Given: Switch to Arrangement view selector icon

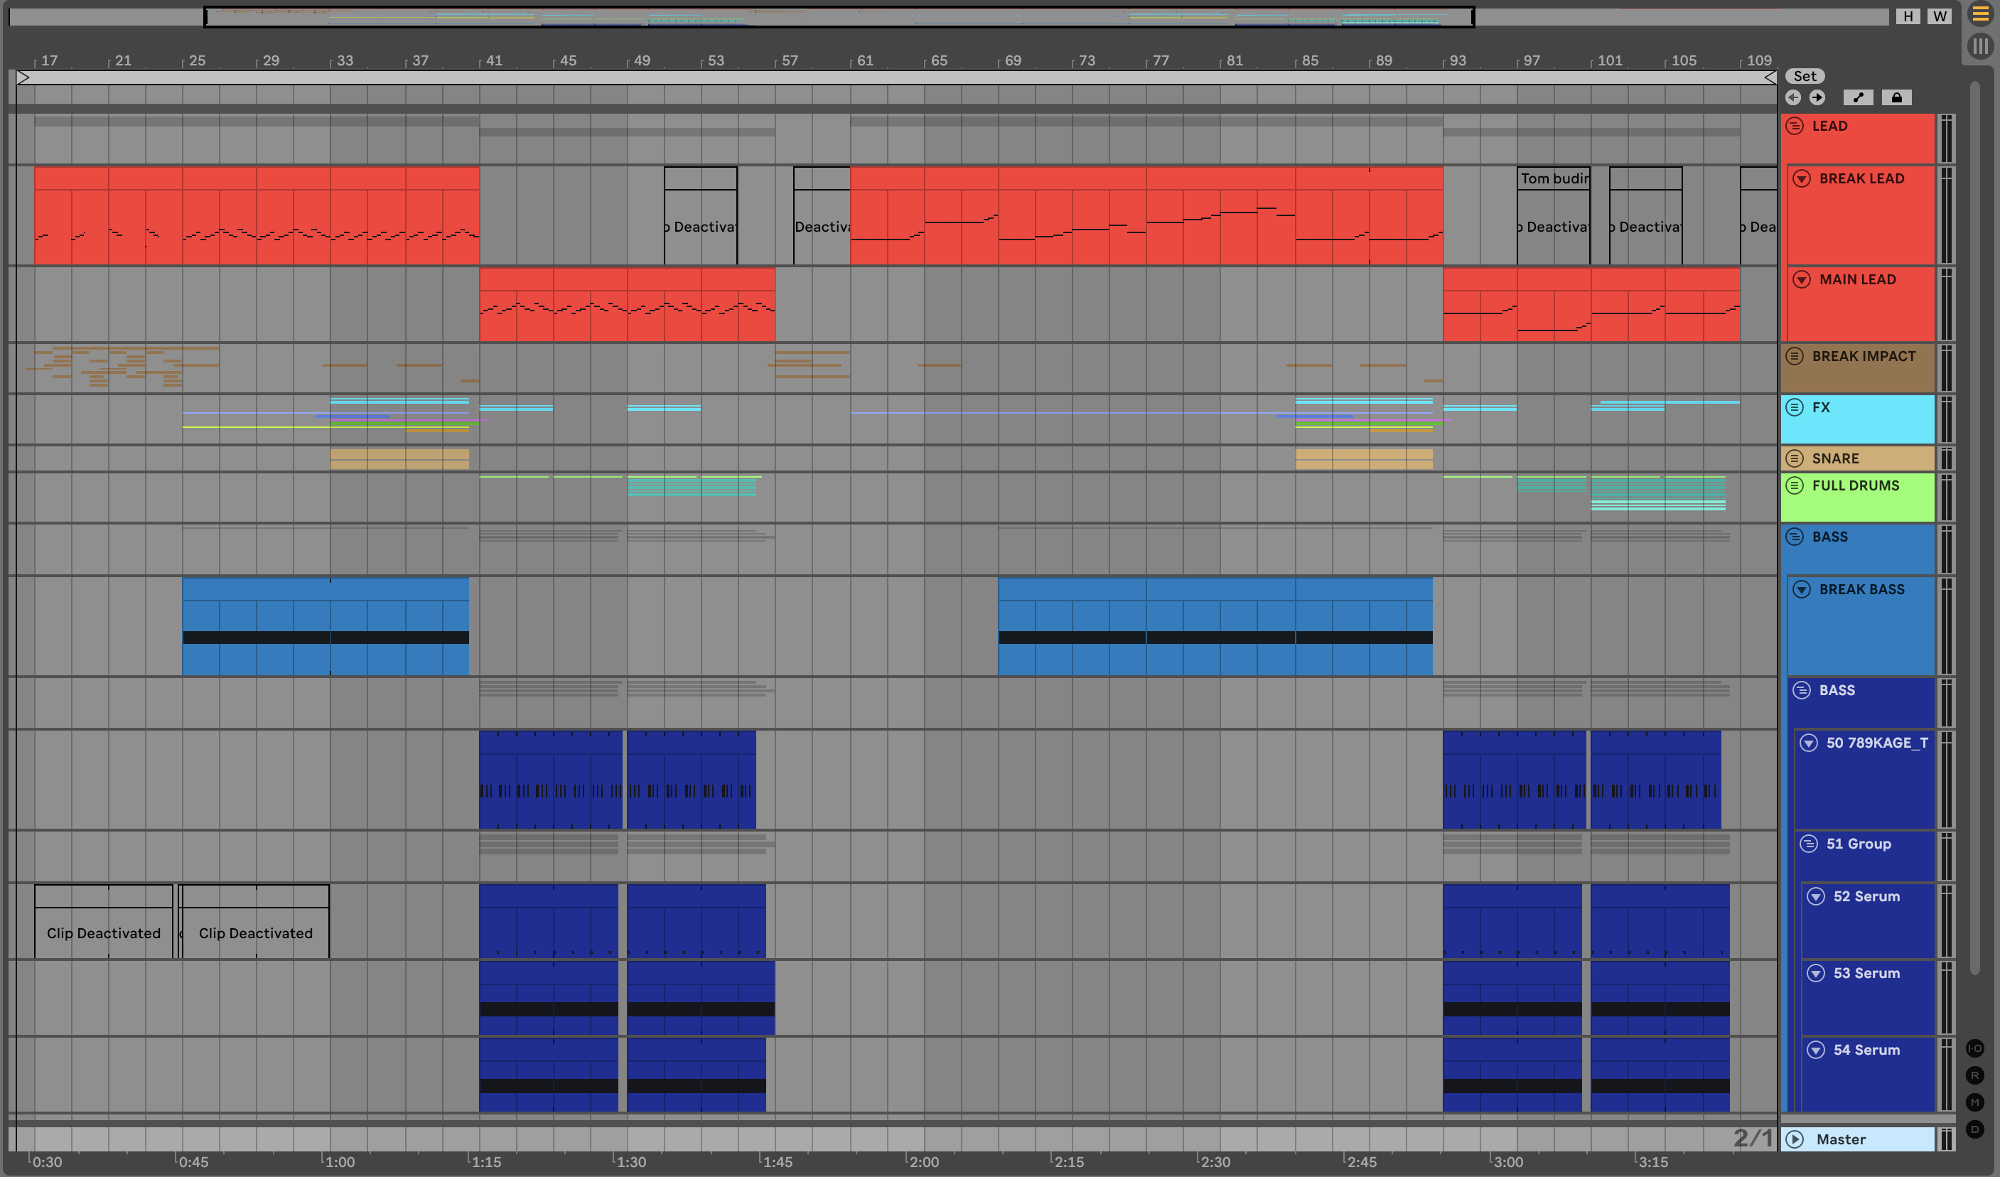Looking at the screenshot, I should tap(1980, 14).
